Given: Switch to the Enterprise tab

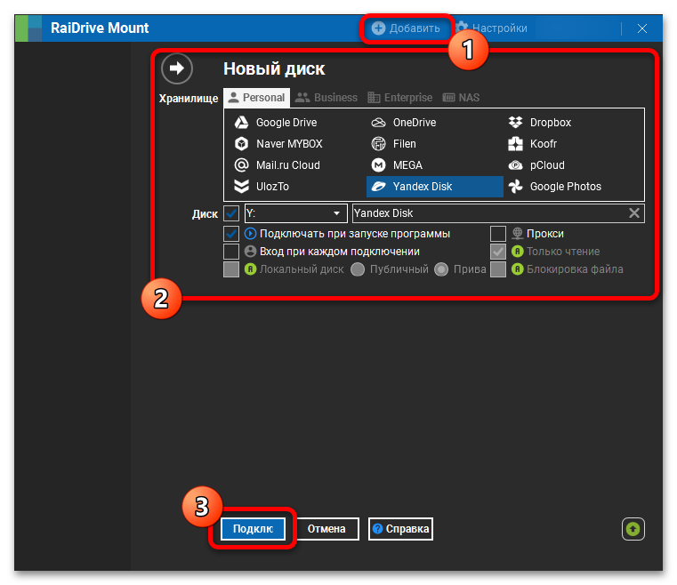Looking at the screenshot, I should tap(399, 98).
